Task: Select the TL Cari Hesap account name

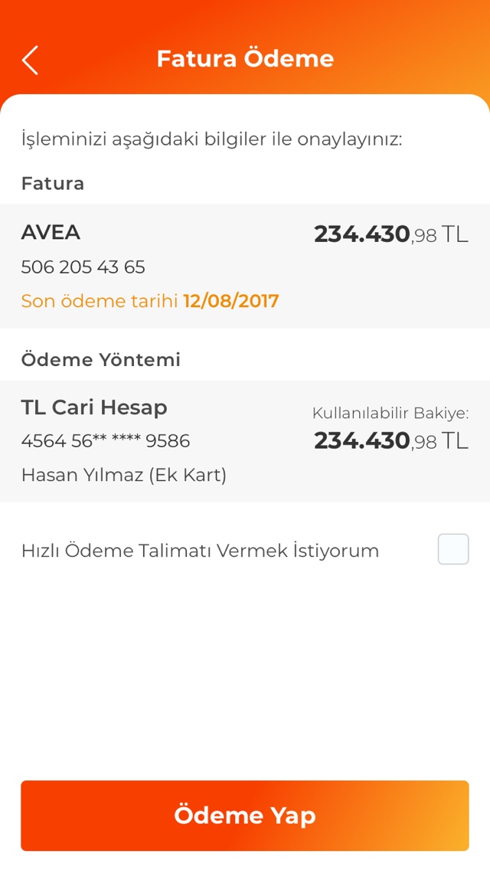Action: pos(94,407)
